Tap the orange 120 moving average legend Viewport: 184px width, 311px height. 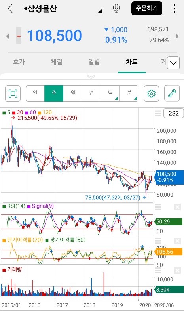(x=45, y=113)
